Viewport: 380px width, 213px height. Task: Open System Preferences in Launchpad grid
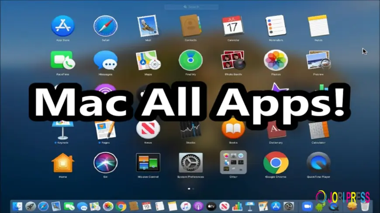tap(190, 163)
